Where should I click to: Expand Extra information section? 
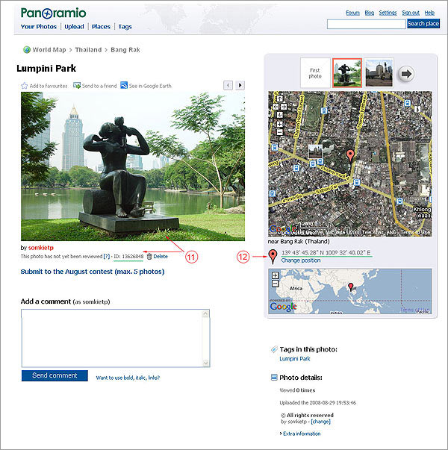(300, 434)
